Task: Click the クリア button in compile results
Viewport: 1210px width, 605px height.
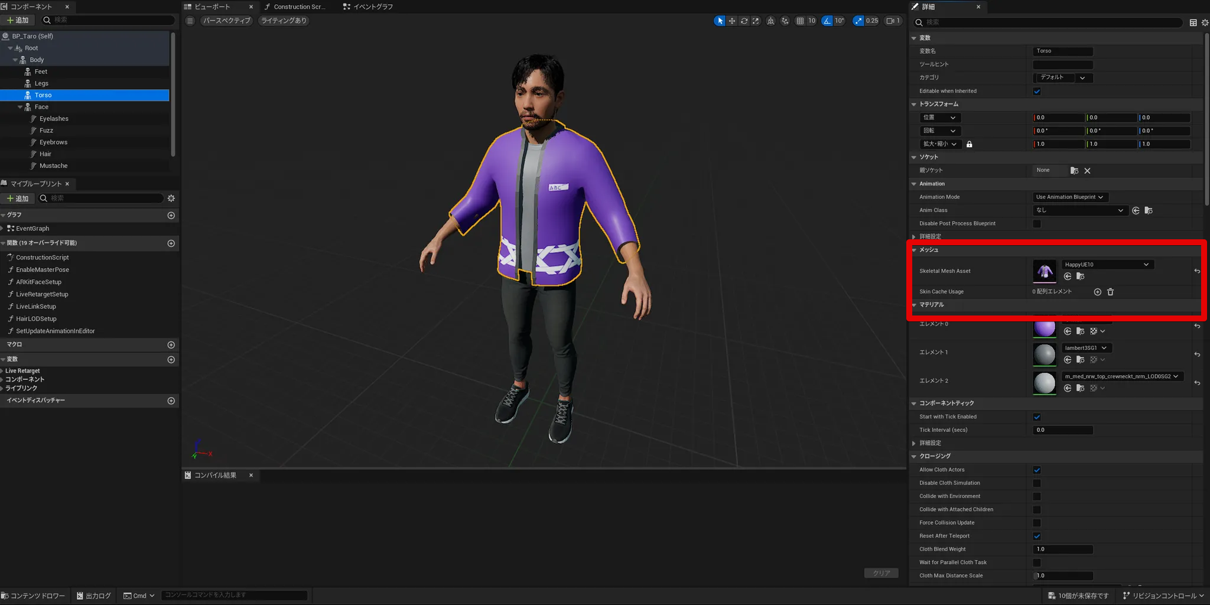Action: 881,573
